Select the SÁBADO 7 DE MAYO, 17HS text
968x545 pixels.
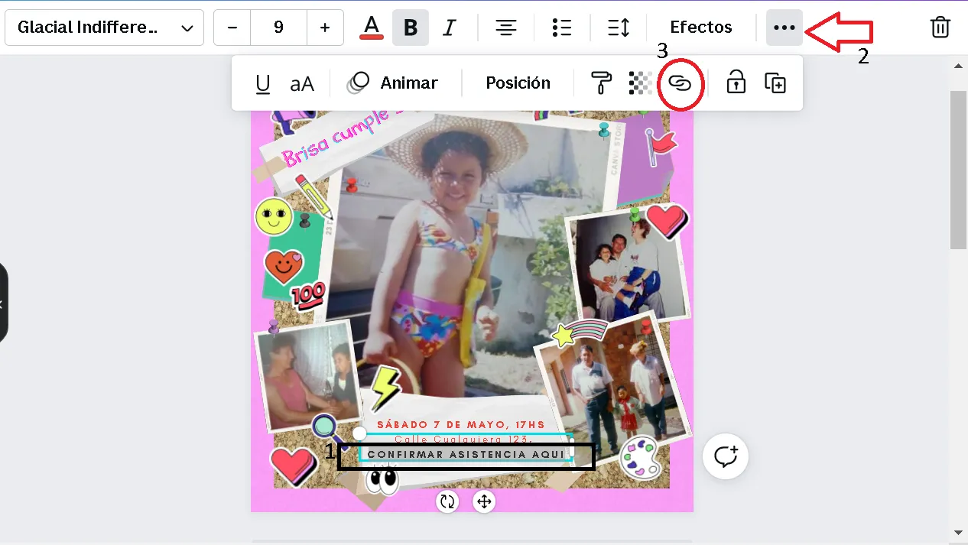pyautogui.click(x=461, y=424)
